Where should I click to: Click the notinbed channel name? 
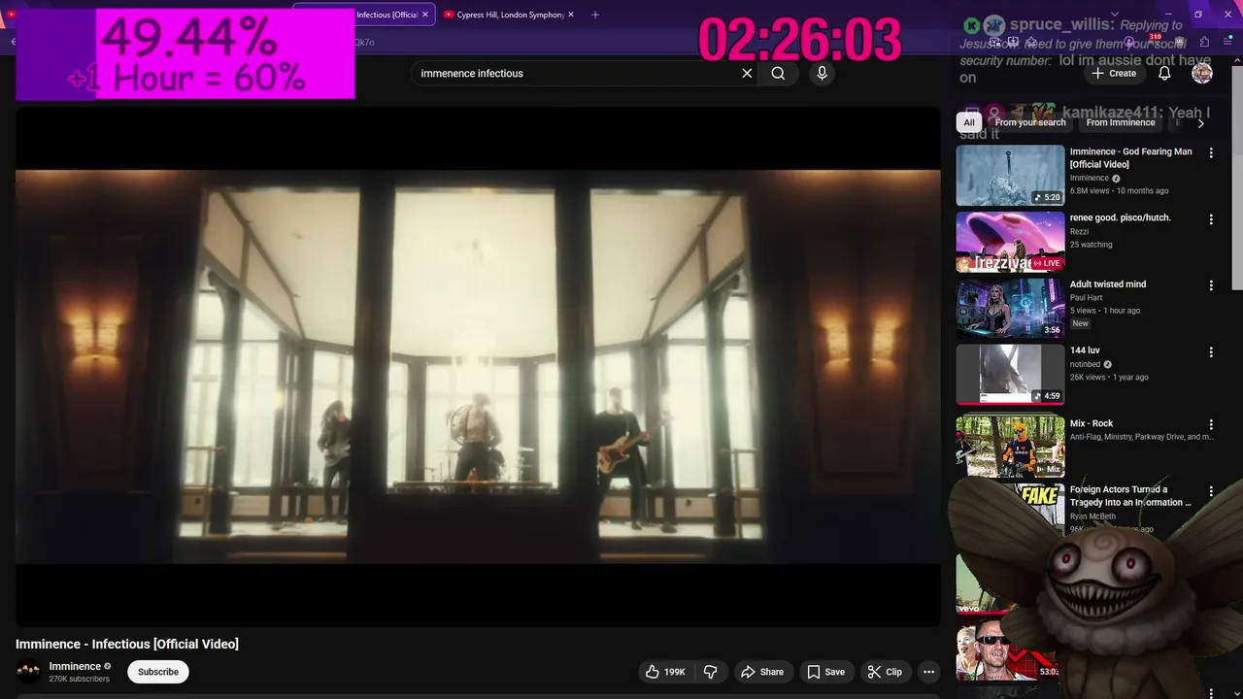(x=1085, y=364)
